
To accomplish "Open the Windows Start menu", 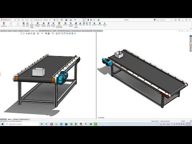I will pyautogui.click(x=2, y=124).
